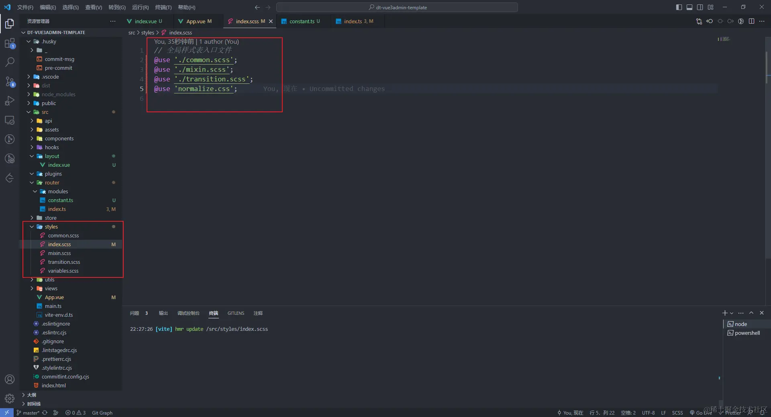Open the Extensions view
771x417 pixels.
coord(10,43)
